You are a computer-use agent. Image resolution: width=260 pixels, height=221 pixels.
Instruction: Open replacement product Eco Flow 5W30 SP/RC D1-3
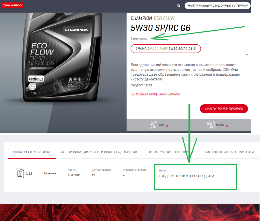166,49
